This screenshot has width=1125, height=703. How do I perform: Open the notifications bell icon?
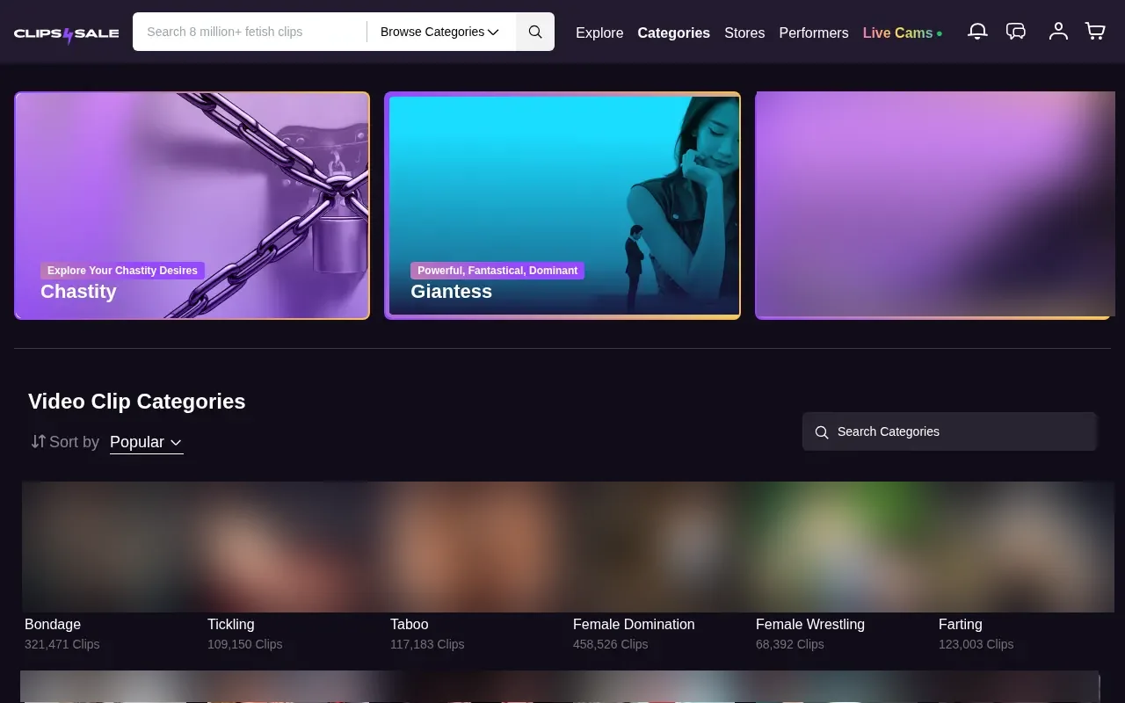pos(977,32)
